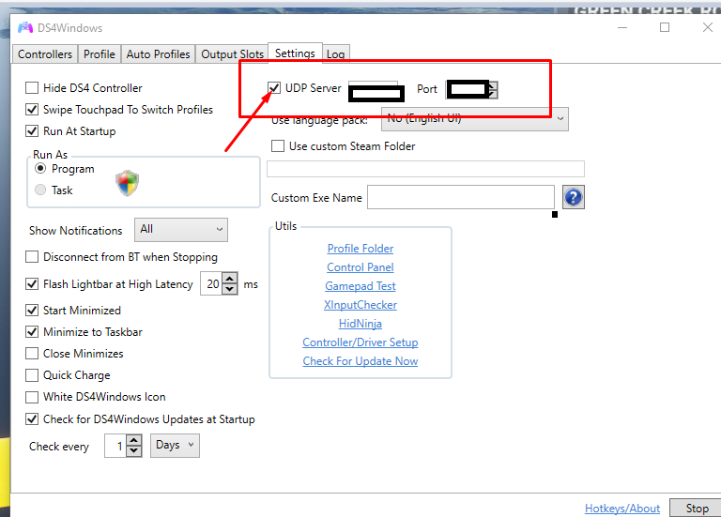Viewport: 721px width, 517px height.
Task: Increase lightbar latency value
Action: pos(230,278)
